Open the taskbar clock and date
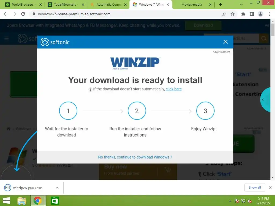The image size is (275, 206). [263, 201]
